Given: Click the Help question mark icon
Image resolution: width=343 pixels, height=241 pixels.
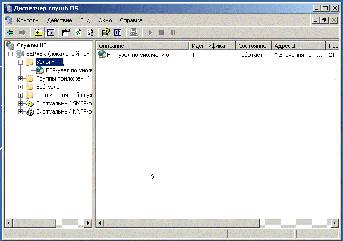Looking at the screenshot, I should 106,33.
